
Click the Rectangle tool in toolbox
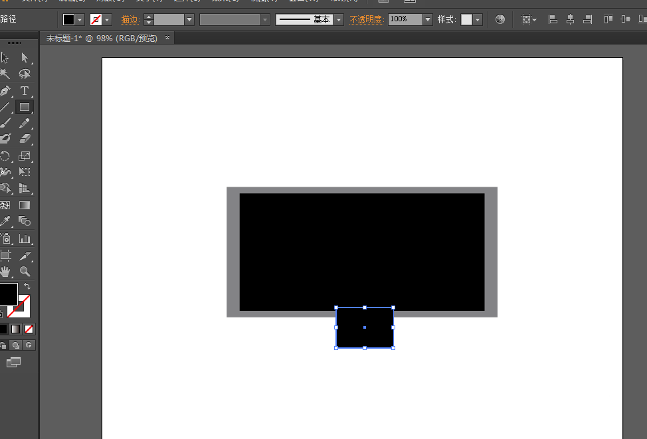[25, 106]
